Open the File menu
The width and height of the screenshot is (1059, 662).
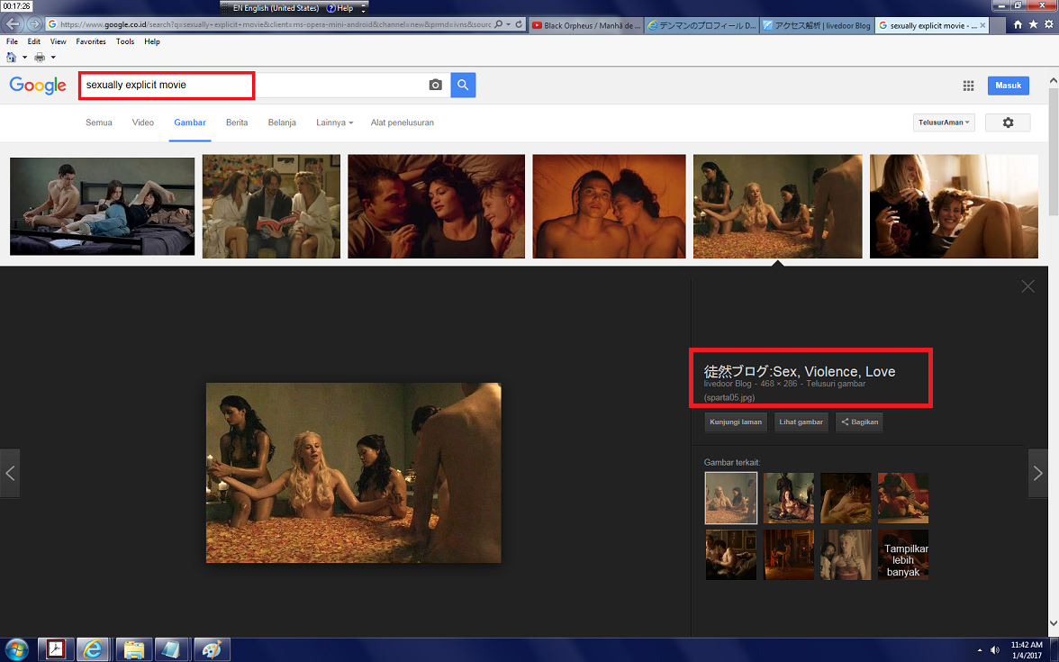(13, 41)
